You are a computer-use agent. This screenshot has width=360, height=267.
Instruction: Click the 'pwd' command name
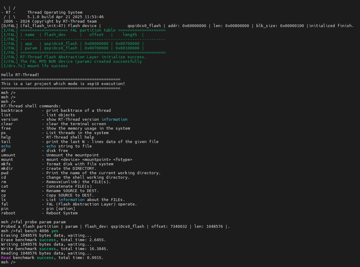pos(5,173)
